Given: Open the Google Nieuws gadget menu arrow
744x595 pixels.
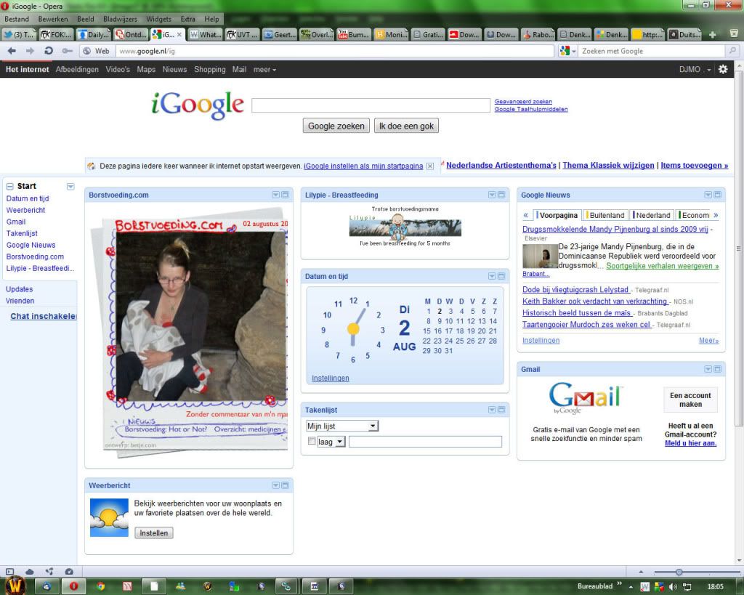Looking at the screenshot, I should pyautogui.click(x=708, y=195).
